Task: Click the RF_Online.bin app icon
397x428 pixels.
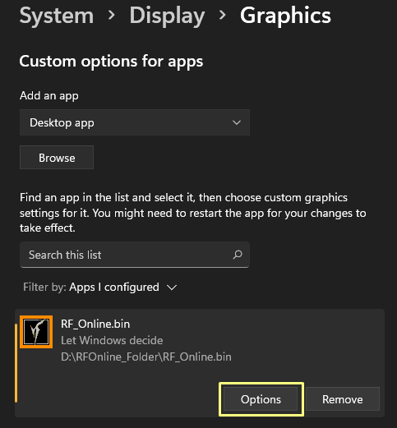Action: [x=36, y=332]
